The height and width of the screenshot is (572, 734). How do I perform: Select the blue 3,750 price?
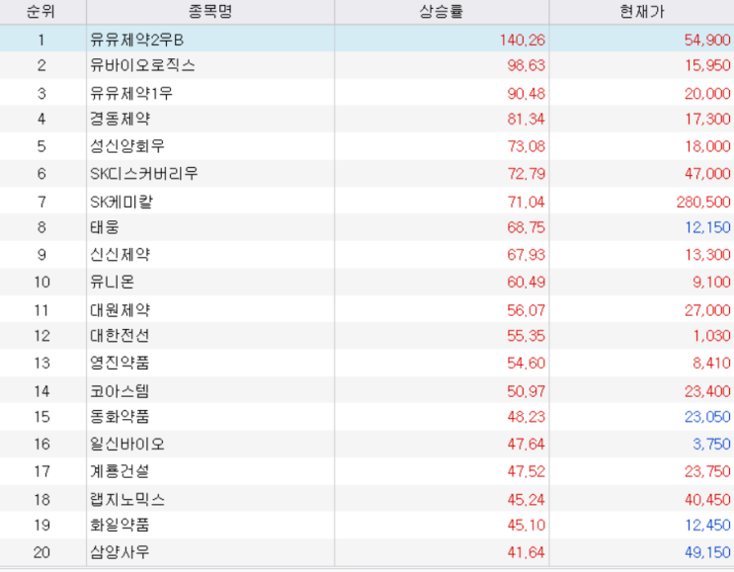coord(711,444)
